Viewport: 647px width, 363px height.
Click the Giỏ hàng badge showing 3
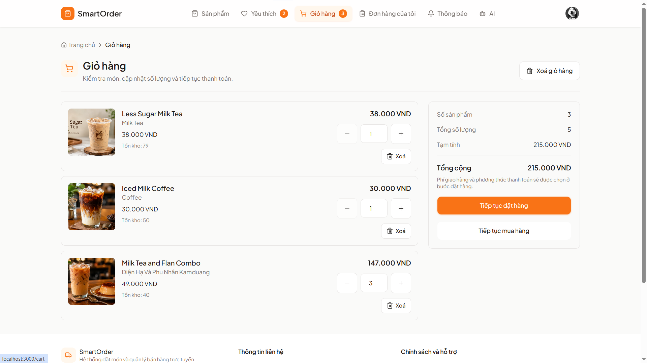(x=343, y=13)
